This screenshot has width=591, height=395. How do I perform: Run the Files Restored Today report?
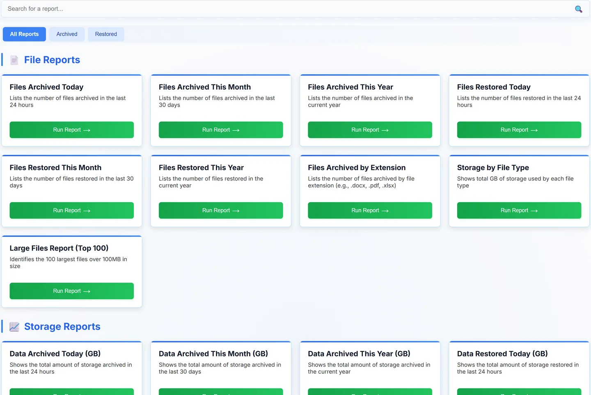[x=519, y=130]
